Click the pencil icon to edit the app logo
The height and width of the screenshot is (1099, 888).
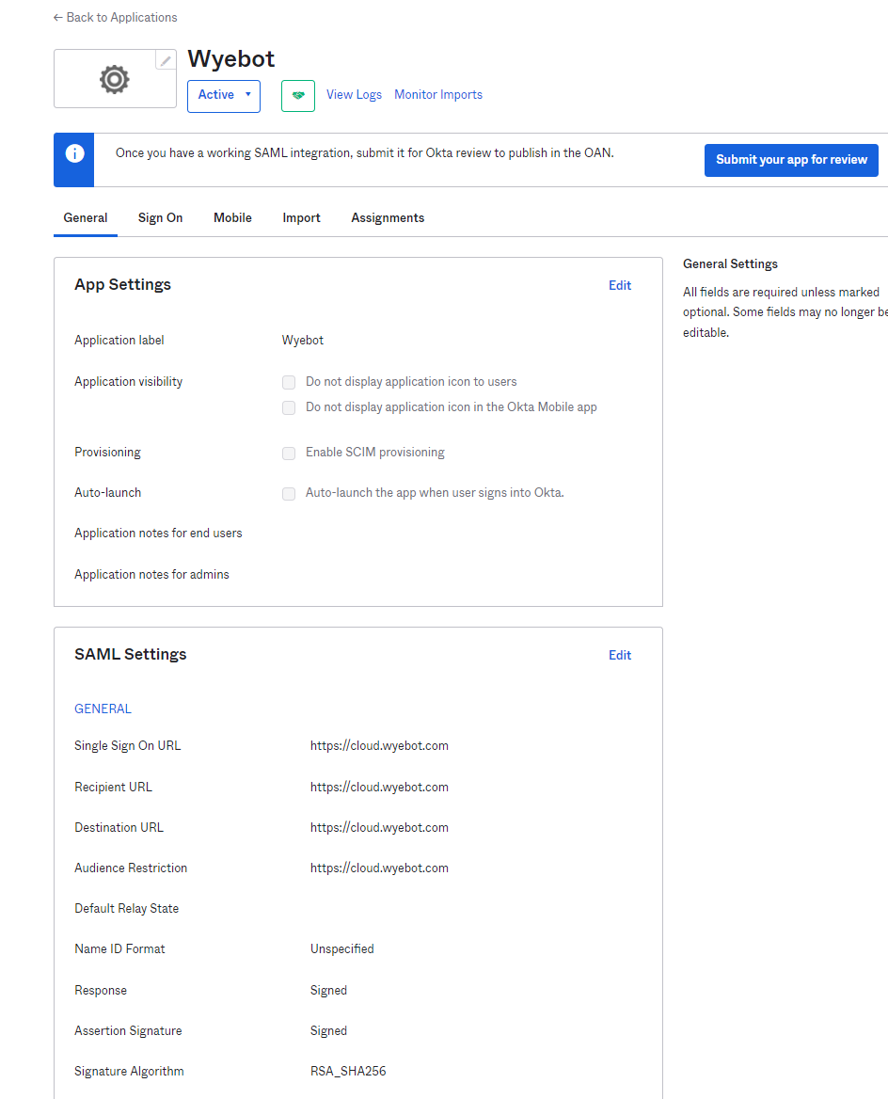pyautogui.click(x=166, y=61)
